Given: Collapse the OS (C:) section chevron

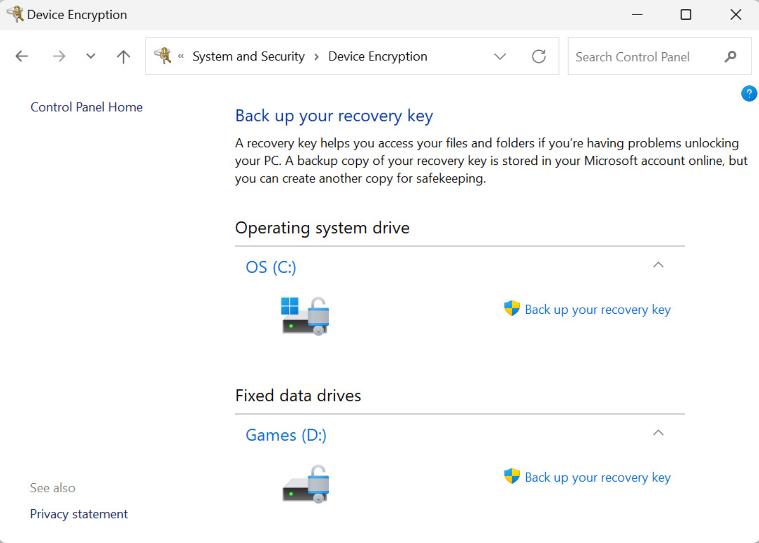Looking at the screenshot, I should click(x=658, y=264).
